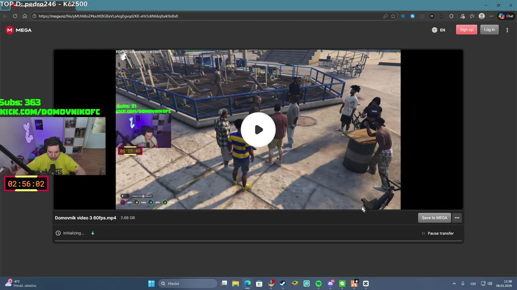Open the EN language selector
Viewport: 517px width, 290px height.
pos(439,30)
